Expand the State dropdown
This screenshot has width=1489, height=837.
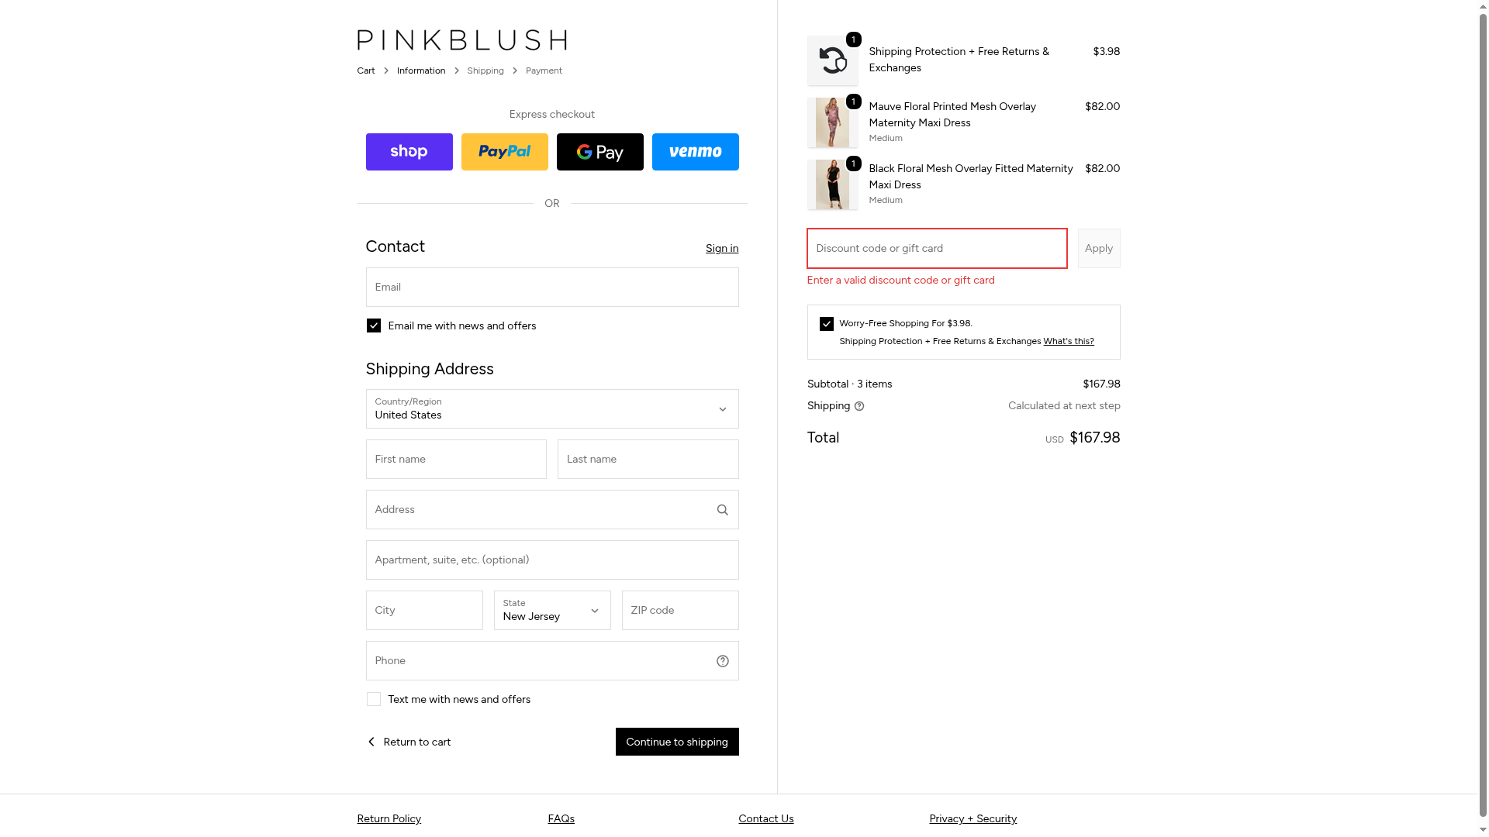coord(551,611)
